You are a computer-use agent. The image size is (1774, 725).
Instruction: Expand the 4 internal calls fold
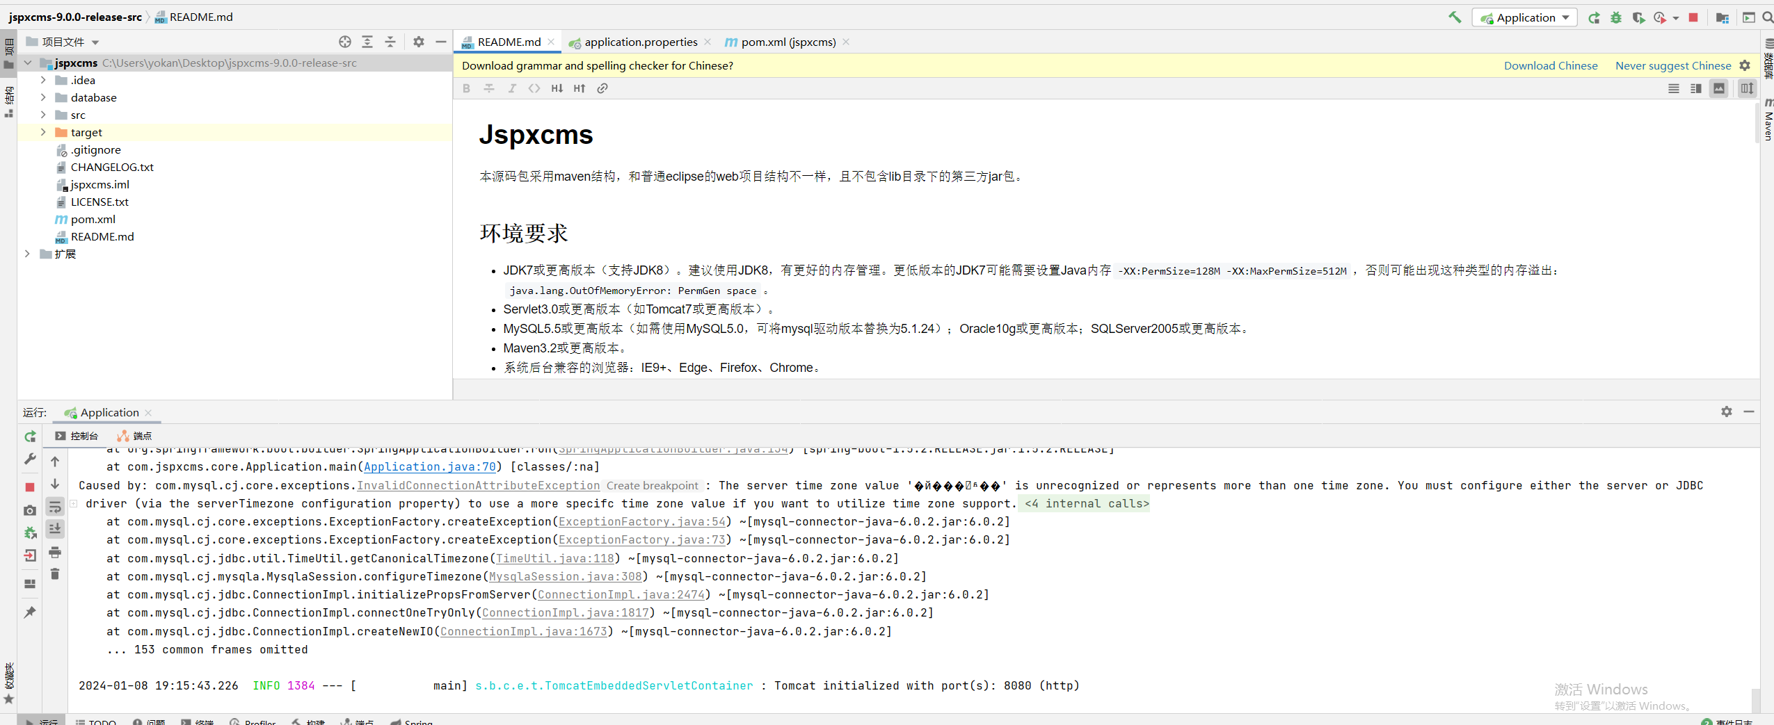(1087, 503)
